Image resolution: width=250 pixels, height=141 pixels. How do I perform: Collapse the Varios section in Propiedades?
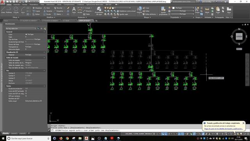pyautogui.click(x=44, y=86)
